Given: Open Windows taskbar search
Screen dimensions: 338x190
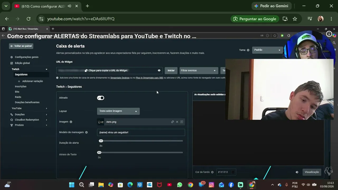Looking at the screenshot, I should pos(82,185).
